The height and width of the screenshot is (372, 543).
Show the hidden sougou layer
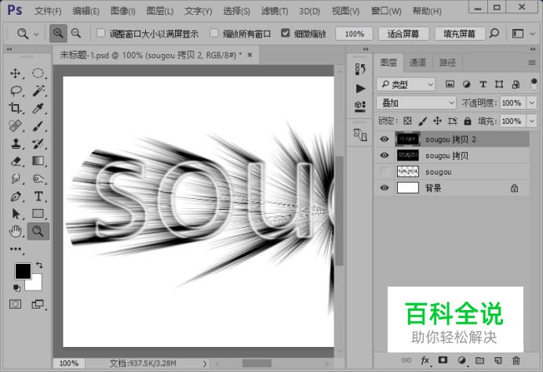click(x=384, y=172)
